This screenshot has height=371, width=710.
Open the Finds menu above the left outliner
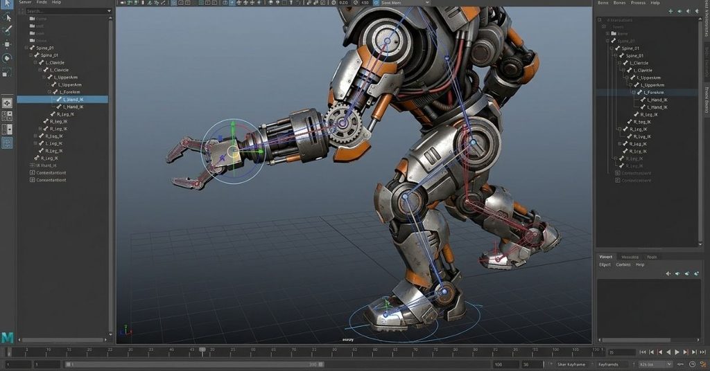click(x=42, y=2)
